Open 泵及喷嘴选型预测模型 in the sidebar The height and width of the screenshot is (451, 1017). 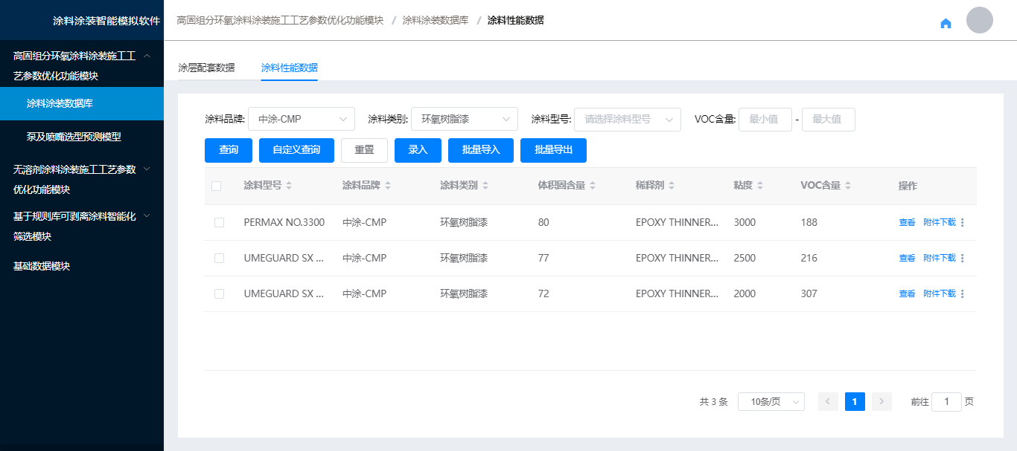(x=74, y=137)
